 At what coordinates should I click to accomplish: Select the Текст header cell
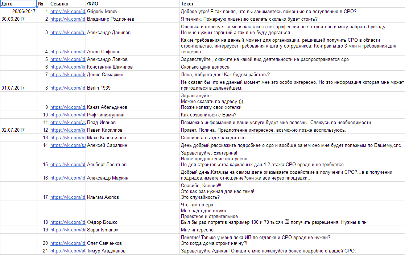point(292,4)
